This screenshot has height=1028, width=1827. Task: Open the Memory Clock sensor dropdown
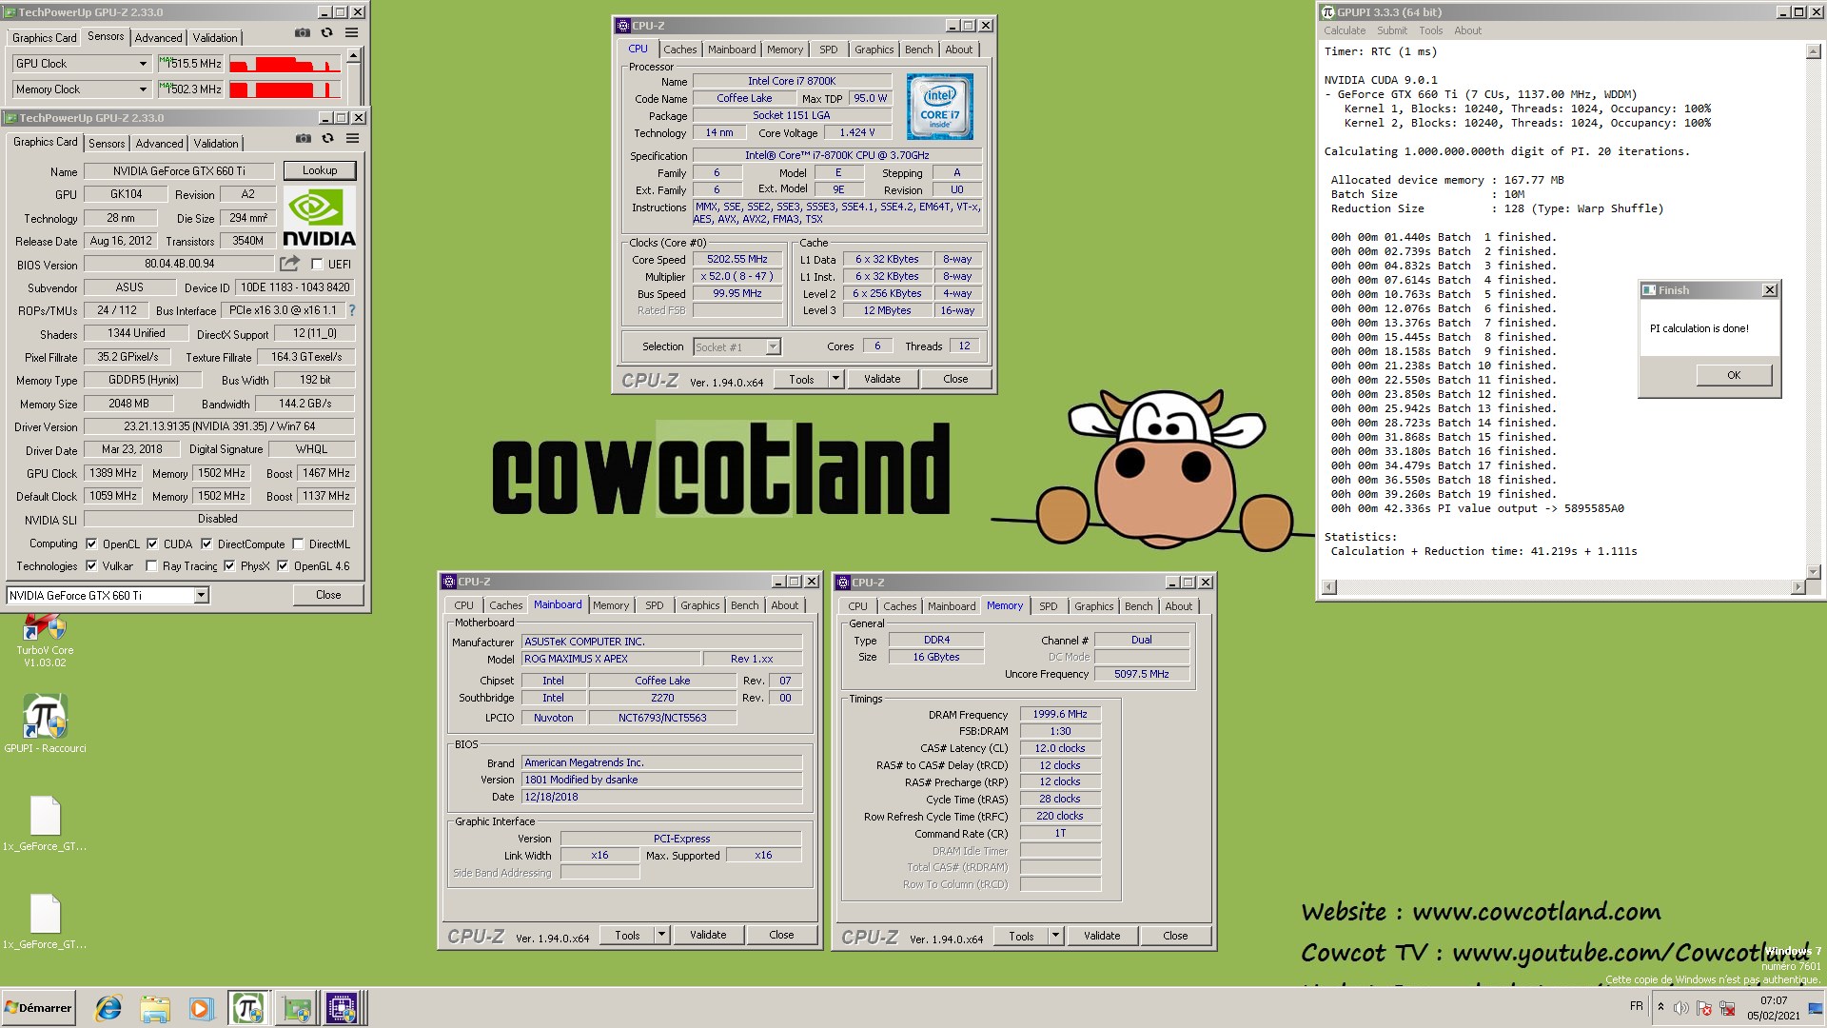click(x=143, y=89)
